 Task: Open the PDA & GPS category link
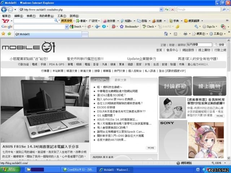click(57, 64)
